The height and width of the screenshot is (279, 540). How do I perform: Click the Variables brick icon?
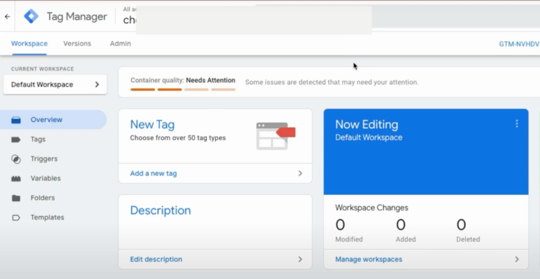(x=16, y=178)
